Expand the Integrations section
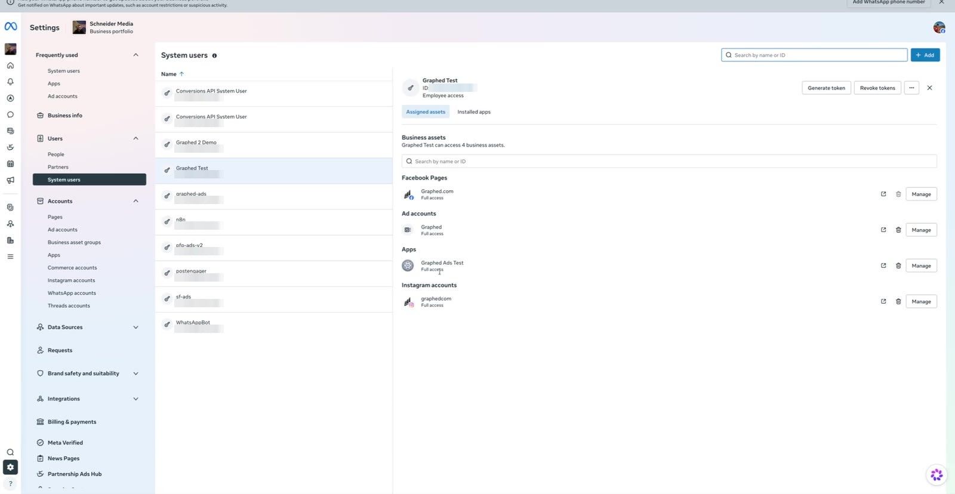The width and height of the screenshot is (955, 494). click(x=135, y=399)
